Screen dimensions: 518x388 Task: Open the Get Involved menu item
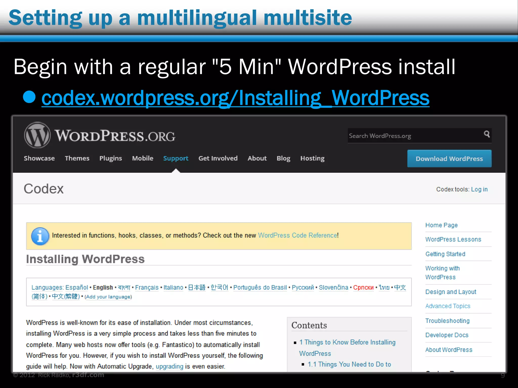point(218,158)
